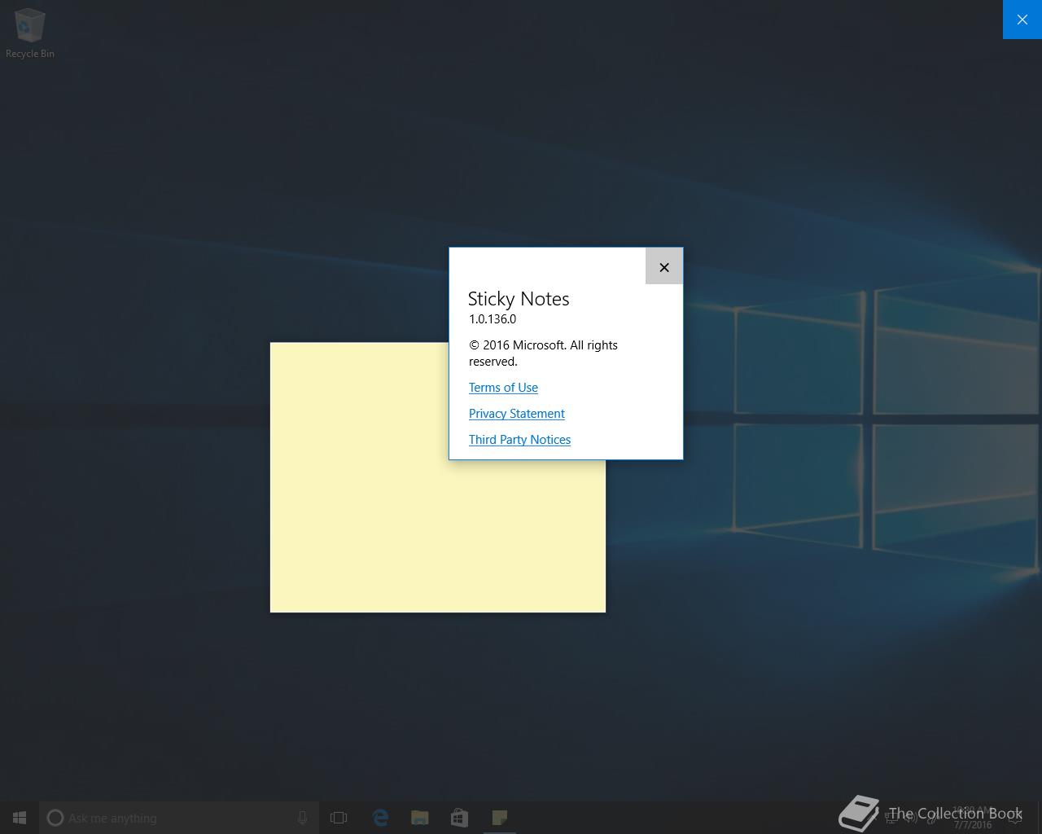The image size is (1042, 834).
Task: Open the Third Party Notices link
Action: point(519,440)
